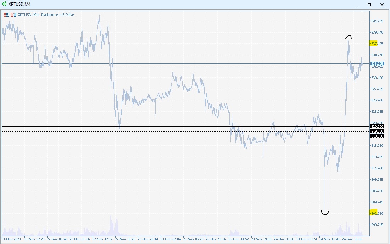Click the 22 Nov 12:12 time axis label
The image size is (390, 244).
[102, 239]
